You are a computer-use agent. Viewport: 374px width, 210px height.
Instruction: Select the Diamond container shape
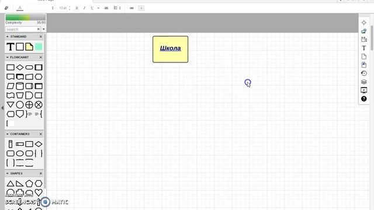(x=39, y=144)
